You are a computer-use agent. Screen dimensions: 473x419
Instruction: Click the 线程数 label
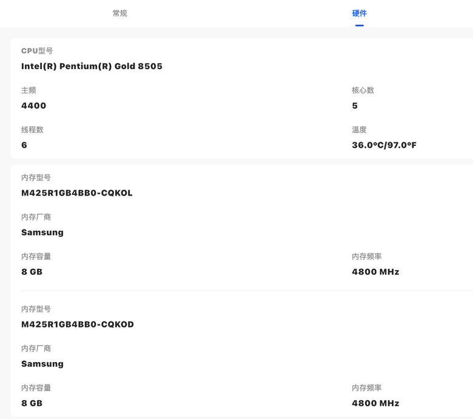point(32,130)
